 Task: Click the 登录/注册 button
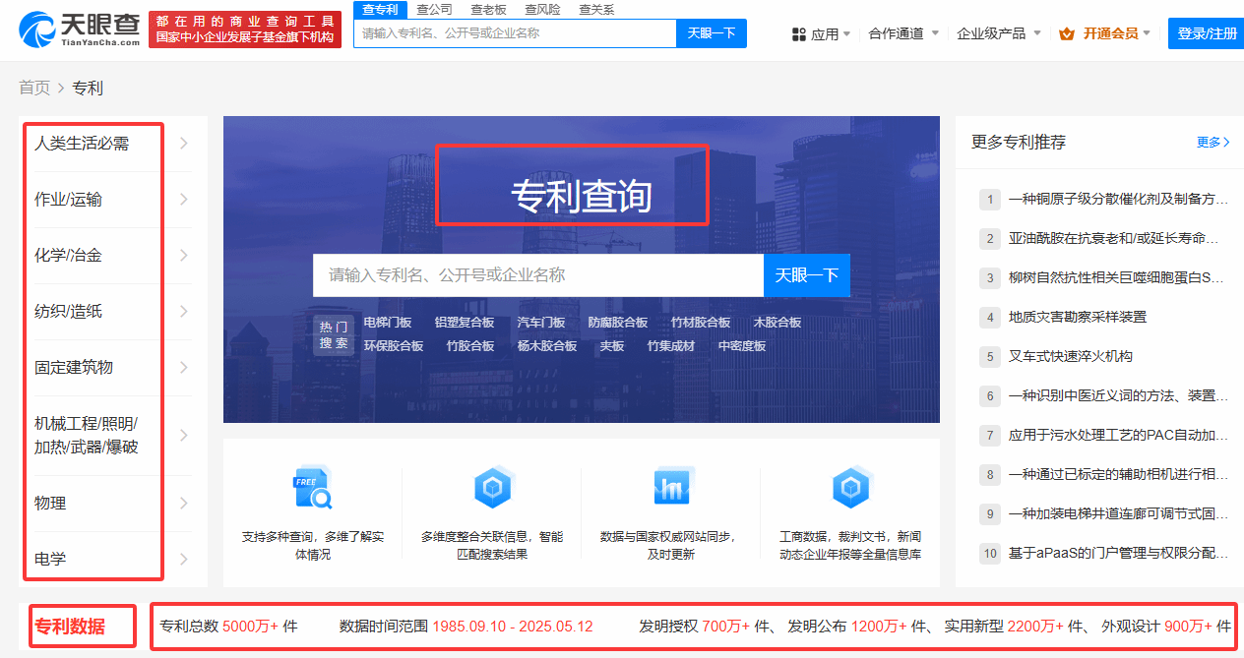click(1207, 33)
